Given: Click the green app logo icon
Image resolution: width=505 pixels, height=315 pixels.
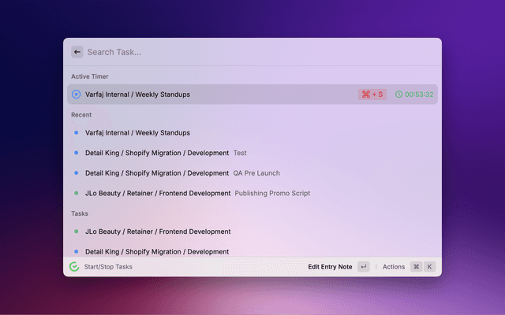Looking at the screenshot, I should (74, 267).
